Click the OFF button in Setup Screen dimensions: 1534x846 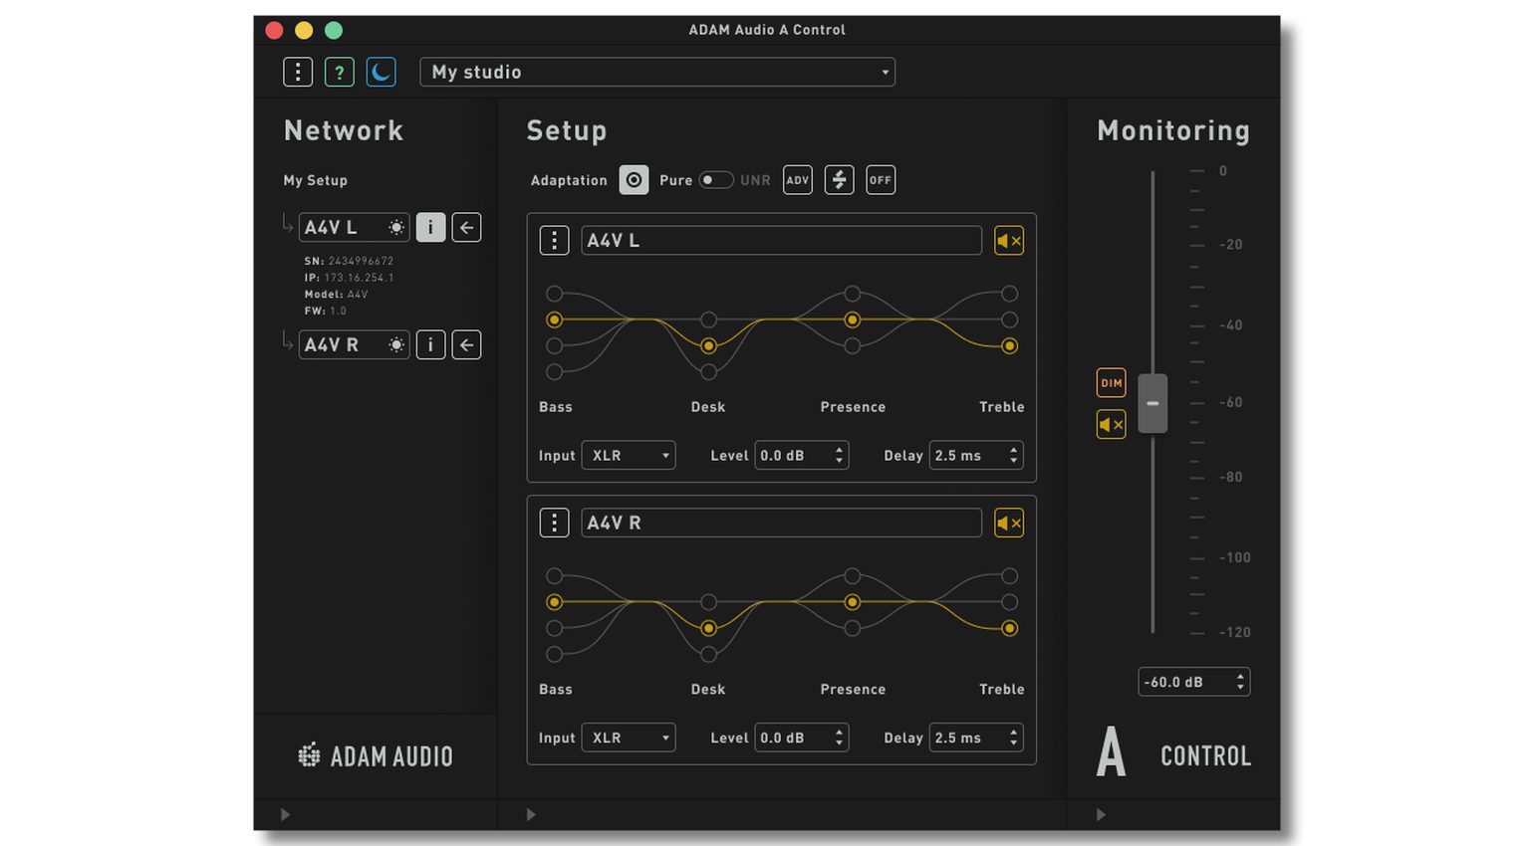coord(881,180)
